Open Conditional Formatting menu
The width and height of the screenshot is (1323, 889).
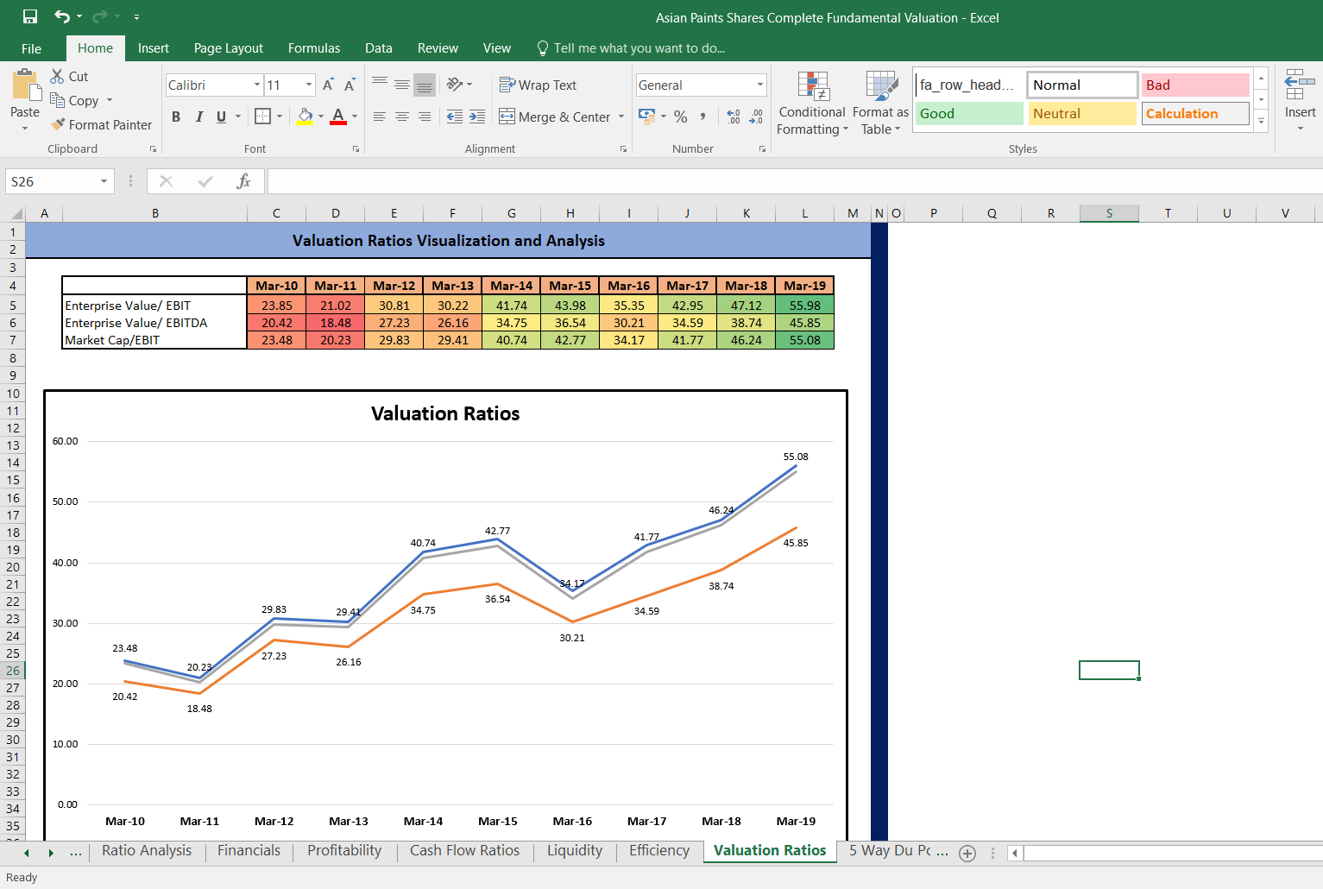(x=811, y=104)
